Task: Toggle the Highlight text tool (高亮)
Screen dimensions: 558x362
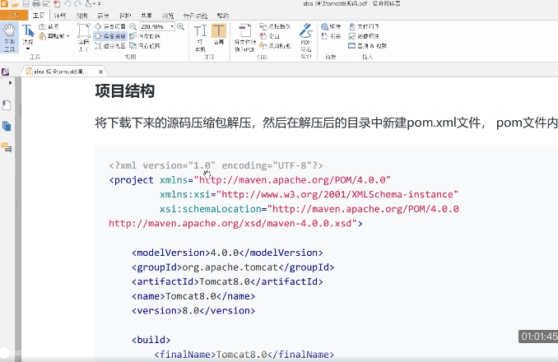Action: (219, 35)
